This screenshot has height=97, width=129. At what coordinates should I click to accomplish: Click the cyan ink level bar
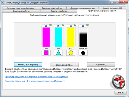click(x=59, y=37)
